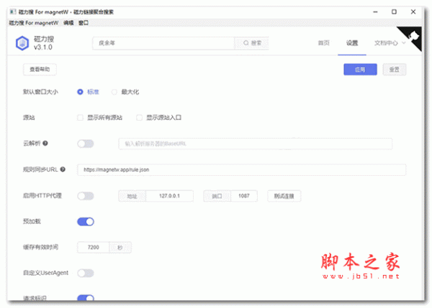The height and width of the screenshot is (308, 432).
Task: Click the view help (查看帮助) button
Action: pyautogui.click(x=40, y=69)
